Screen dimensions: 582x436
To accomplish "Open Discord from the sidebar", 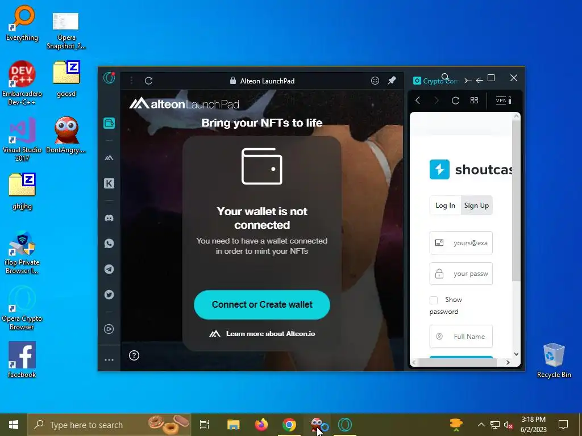I will [x=109, y=218].
